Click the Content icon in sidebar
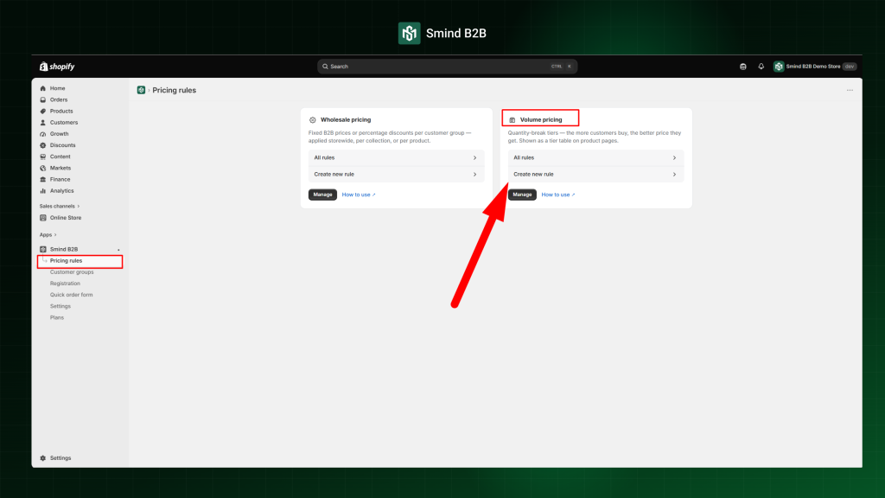Viewport: 885px width, 498px height. pos(43,156)
